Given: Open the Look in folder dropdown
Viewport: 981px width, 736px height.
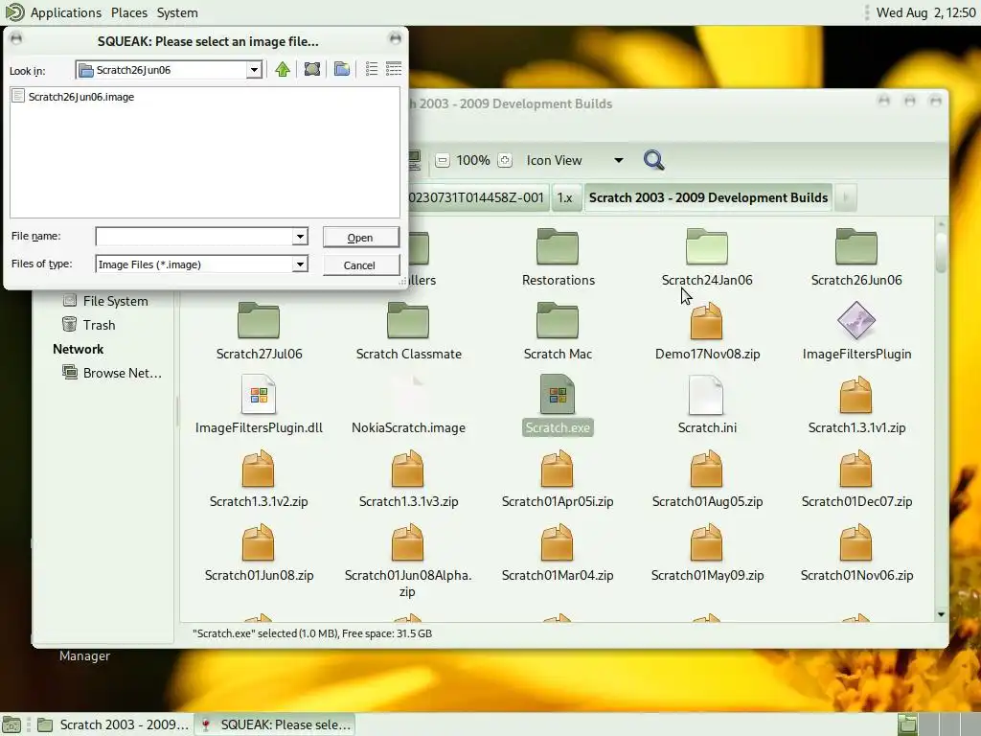Looking at the screenshot, I should click(x=254, y=70).
